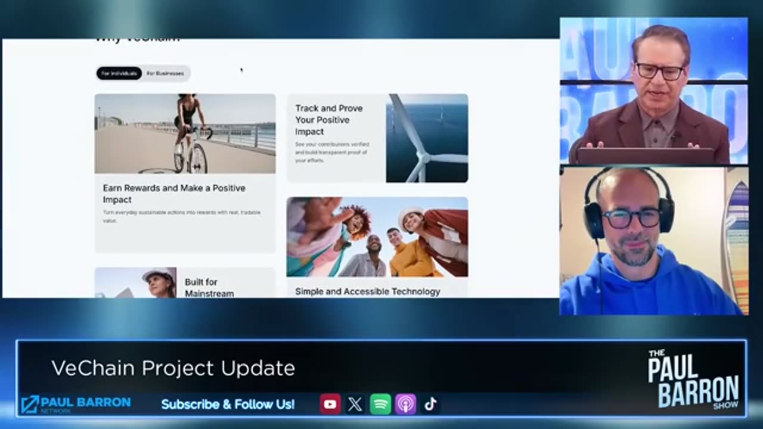This screenshot has width=763, height=429.
Task: Click Earn Rewards and Make a Positive Impact heading
Action: (174, 194)
